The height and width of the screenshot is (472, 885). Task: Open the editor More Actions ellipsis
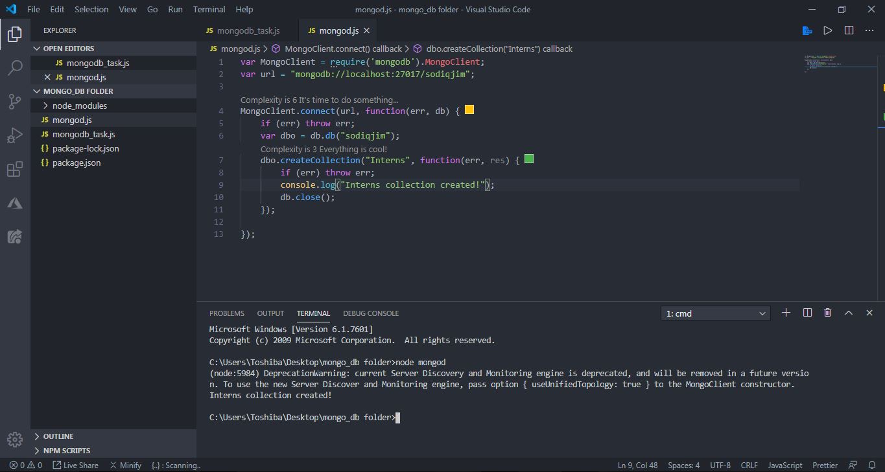(869, 30)
